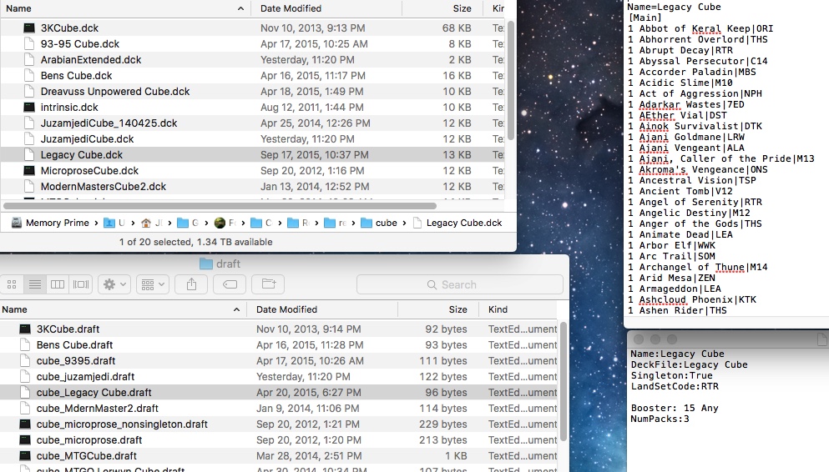Open the Arrange items dropdown
This screenshot has height=472, width=829.
coord(153,284)
